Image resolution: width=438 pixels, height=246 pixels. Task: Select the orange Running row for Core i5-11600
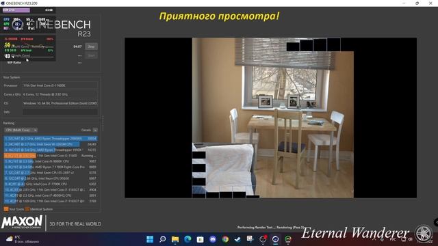point(51,156)
